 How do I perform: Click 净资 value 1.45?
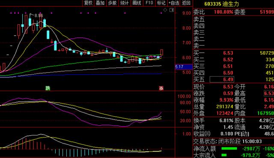[228, 127]
